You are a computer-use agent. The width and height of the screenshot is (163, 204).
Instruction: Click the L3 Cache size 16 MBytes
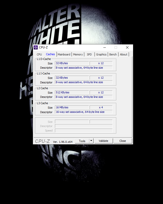[x=72, y=107]
